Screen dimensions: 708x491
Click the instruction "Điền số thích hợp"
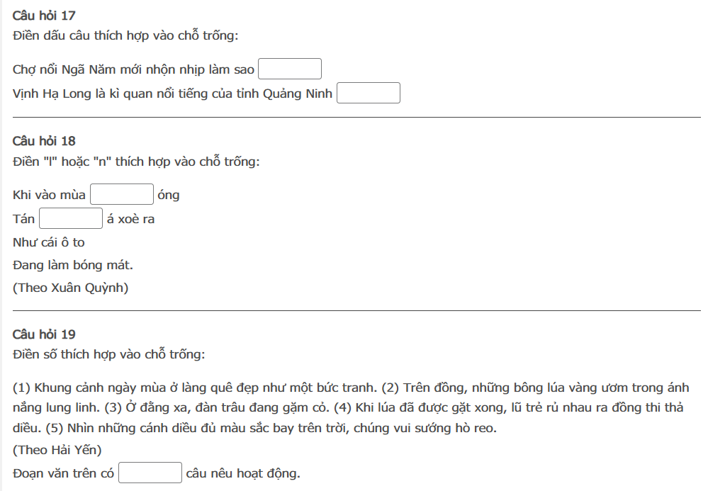pos(109,354)
